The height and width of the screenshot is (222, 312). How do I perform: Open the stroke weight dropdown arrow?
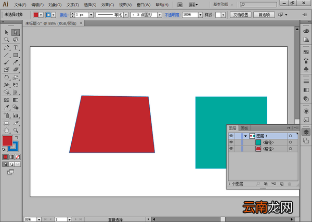91,15
